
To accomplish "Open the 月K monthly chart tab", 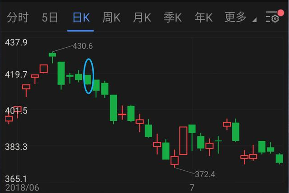I will [142, 18].
